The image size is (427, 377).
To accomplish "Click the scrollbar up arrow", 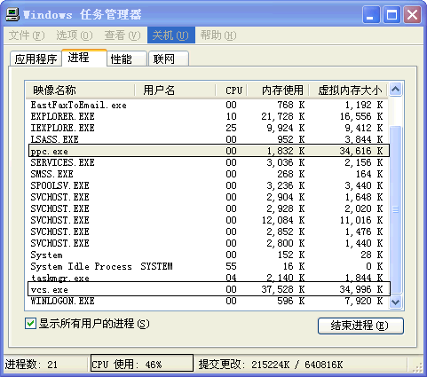I will (395, 90).
